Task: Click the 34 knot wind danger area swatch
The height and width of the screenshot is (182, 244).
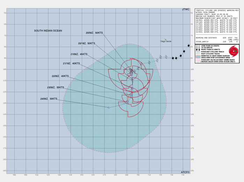Action: pos(198,57)
